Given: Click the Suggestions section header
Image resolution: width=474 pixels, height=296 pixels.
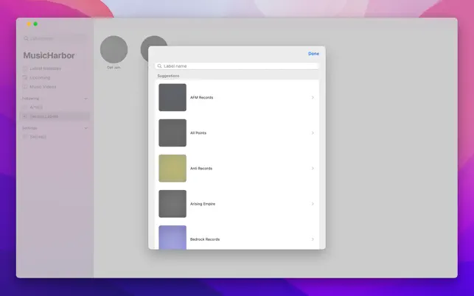Looking at the screenshot, I should pyautogui.click(x=168, y=76).
